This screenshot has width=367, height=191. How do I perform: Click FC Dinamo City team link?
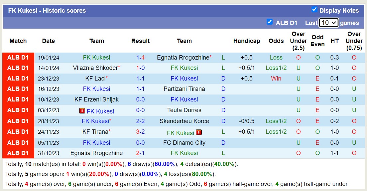(x=184, y=142)
